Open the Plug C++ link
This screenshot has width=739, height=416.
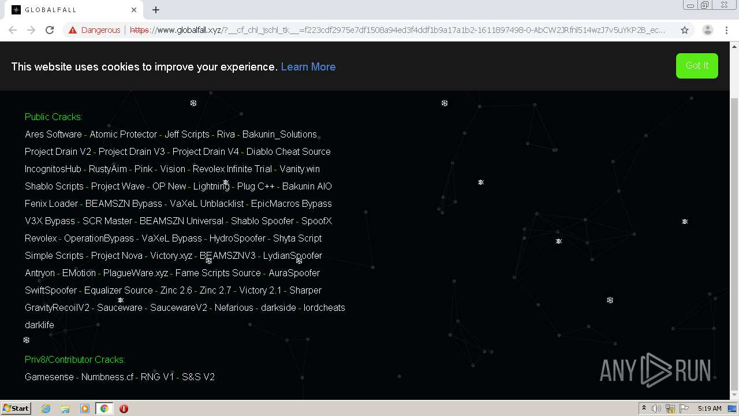[x=256, y=186]
